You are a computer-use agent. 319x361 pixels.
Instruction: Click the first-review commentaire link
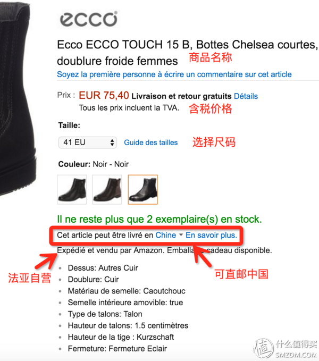point(174,74)
